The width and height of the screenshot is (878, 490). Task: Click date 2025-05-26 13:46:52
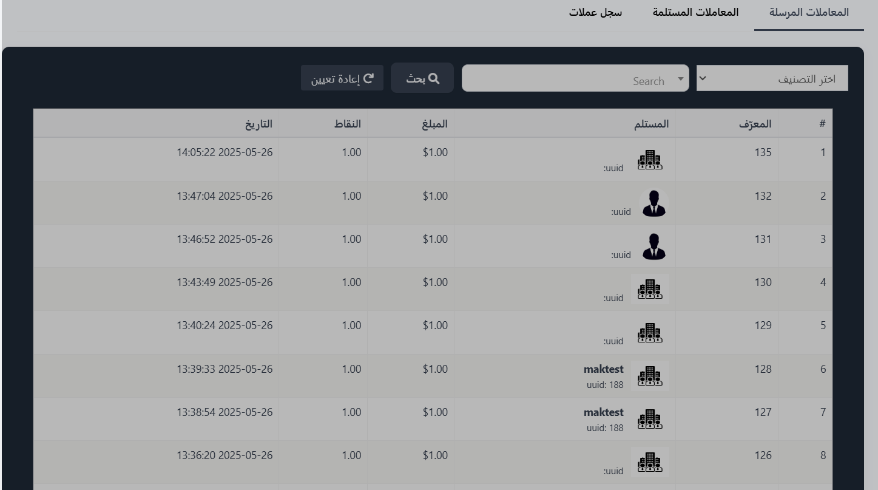tap(225, 239)
